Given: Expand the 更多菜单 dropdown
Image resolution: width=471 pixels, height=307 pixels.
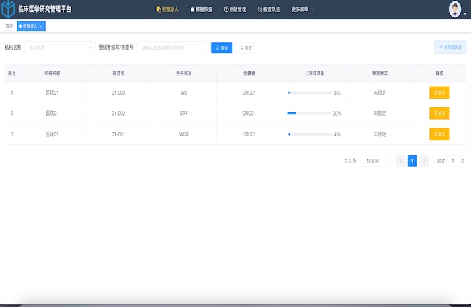Looking at the screenshot, I should pos(303,9).
